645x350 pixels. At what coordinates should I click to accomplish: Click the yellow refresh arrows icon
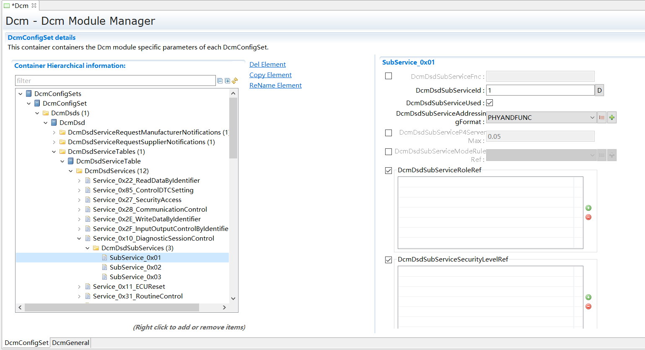pyautogui.click(x=235, y=80)
